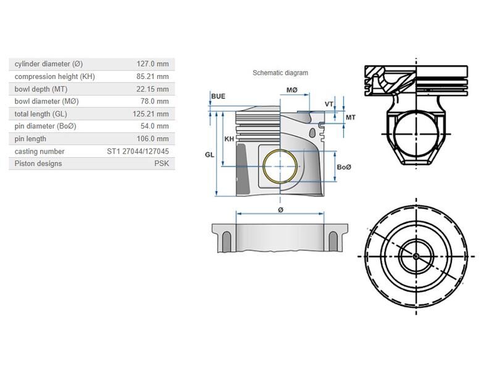Select the Ø diameter marker below piston
Viewport: 494px width, 370px height.
279,209
